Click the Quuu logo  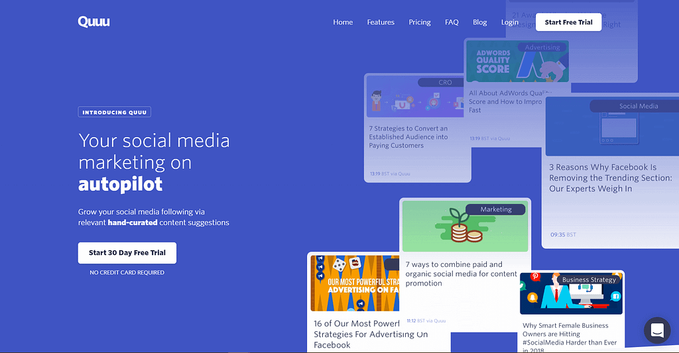pyautogui.click(x=93, y=22)
